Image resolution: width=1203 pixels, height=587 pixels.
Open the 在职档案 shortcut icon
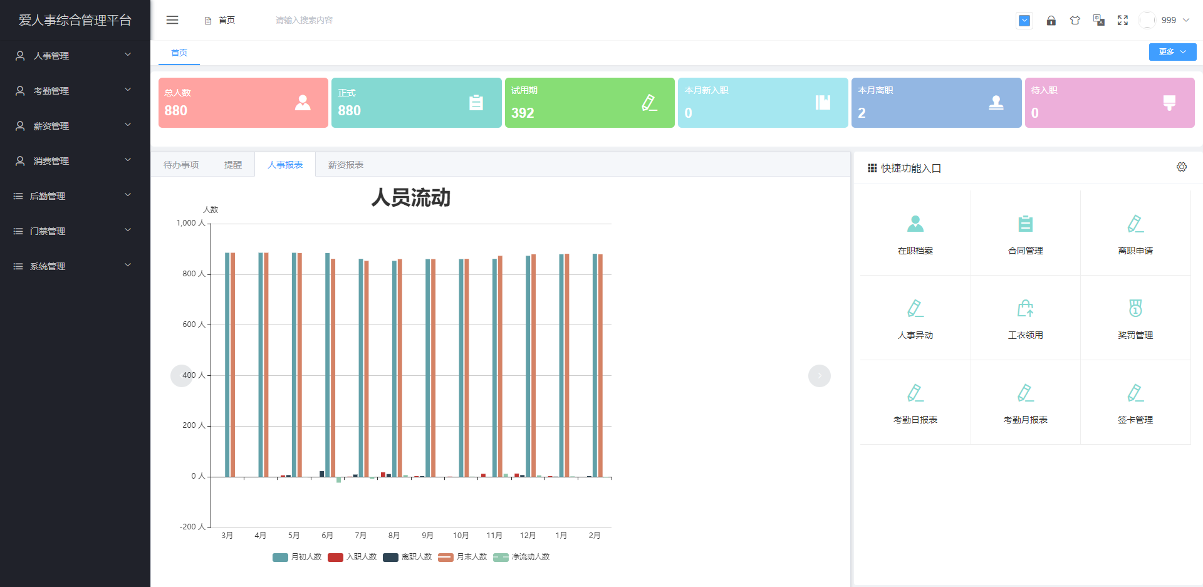coord(915,224)
